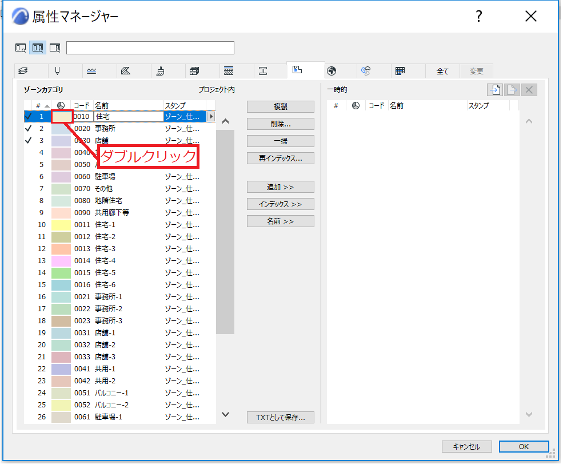The width and height of the screenshot is (563, 464).
Task: Switch to the Line types tab icon
Action: click(91, 71)
